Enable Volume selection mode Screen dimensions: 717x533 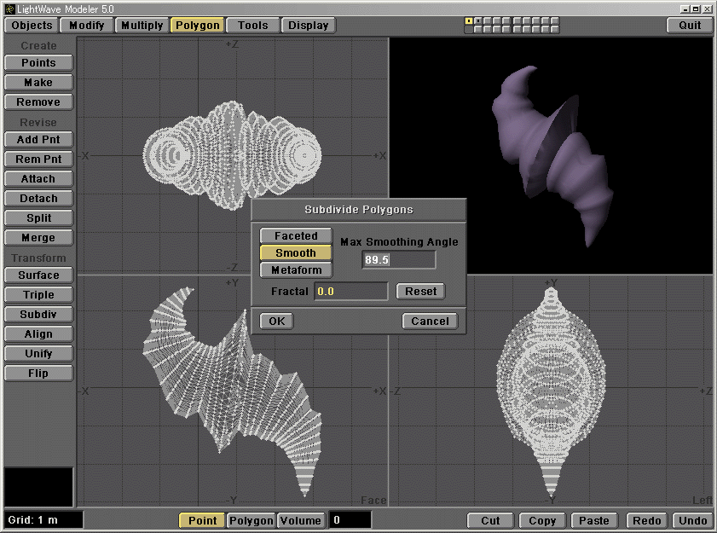304,520
